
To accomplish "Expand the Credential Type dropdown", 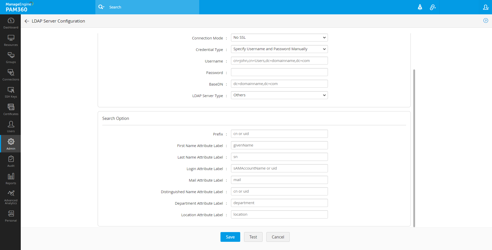I will [279, 49].
